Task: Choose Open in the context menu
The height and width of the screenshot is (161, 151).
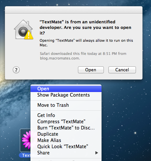Action: (66, 89)
